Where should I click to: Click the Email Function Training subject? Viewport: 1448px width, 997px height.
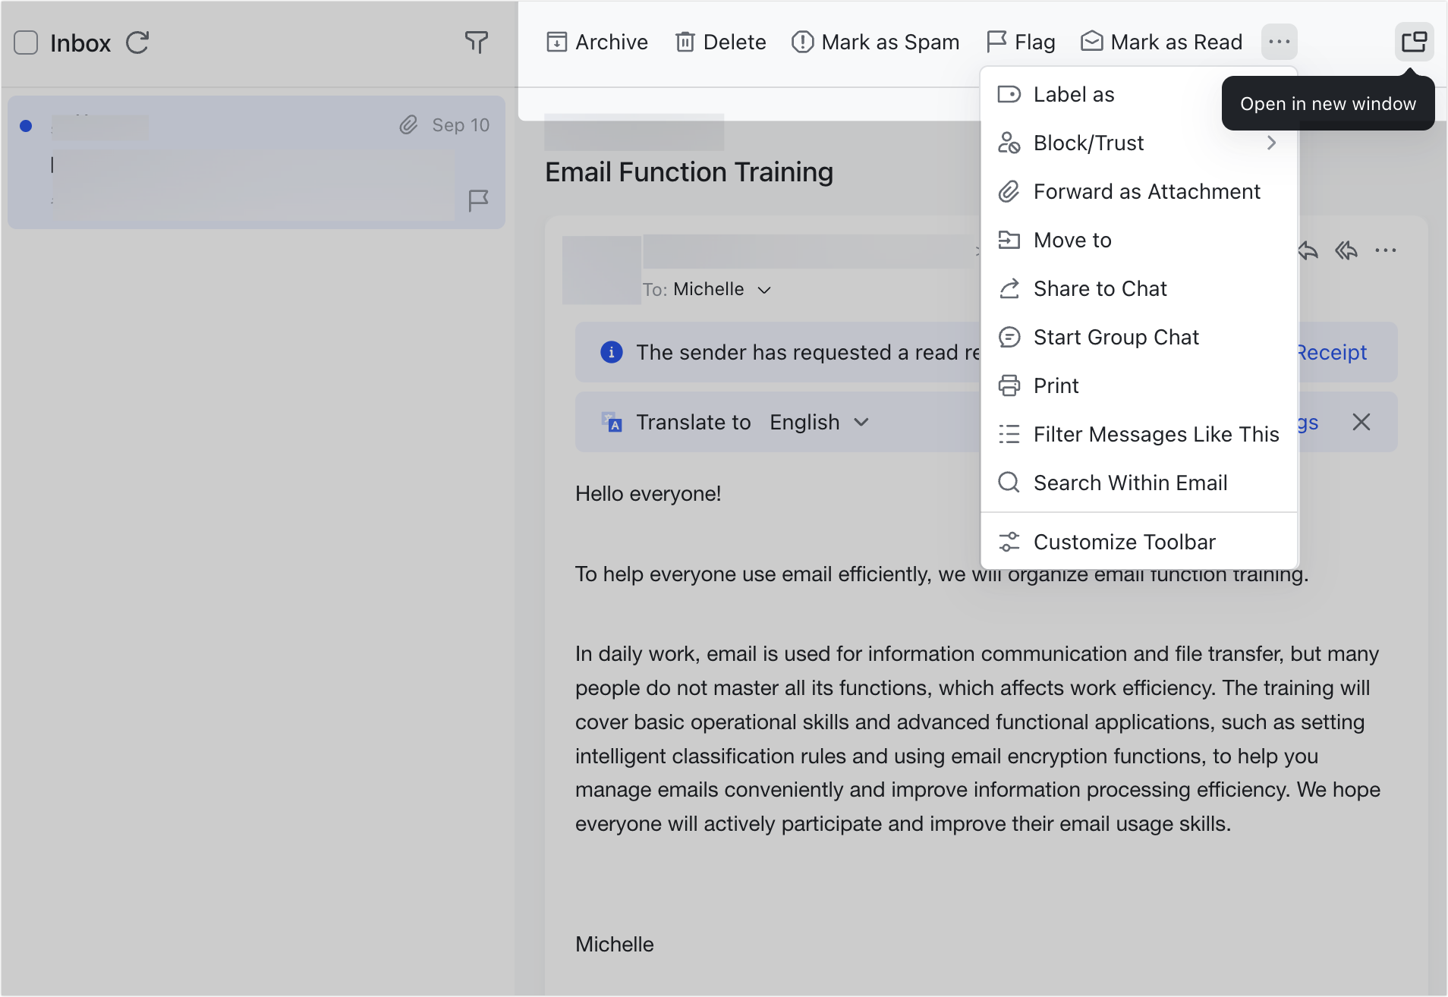pos(689,172)
